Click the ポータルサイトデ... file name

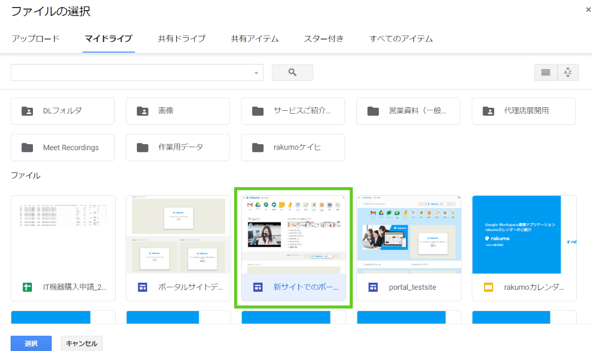(191, 287)
